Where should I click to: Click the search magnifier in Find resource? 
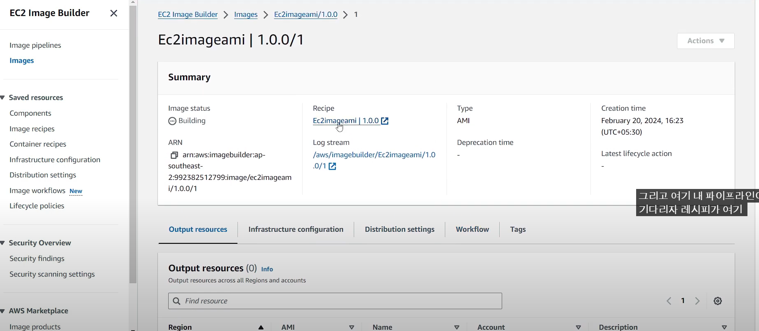(176, 301)
